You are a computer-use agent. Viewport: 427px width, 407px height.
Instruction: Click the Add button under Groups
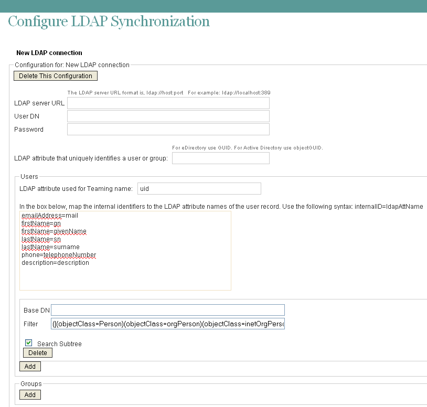coord(29,394)
